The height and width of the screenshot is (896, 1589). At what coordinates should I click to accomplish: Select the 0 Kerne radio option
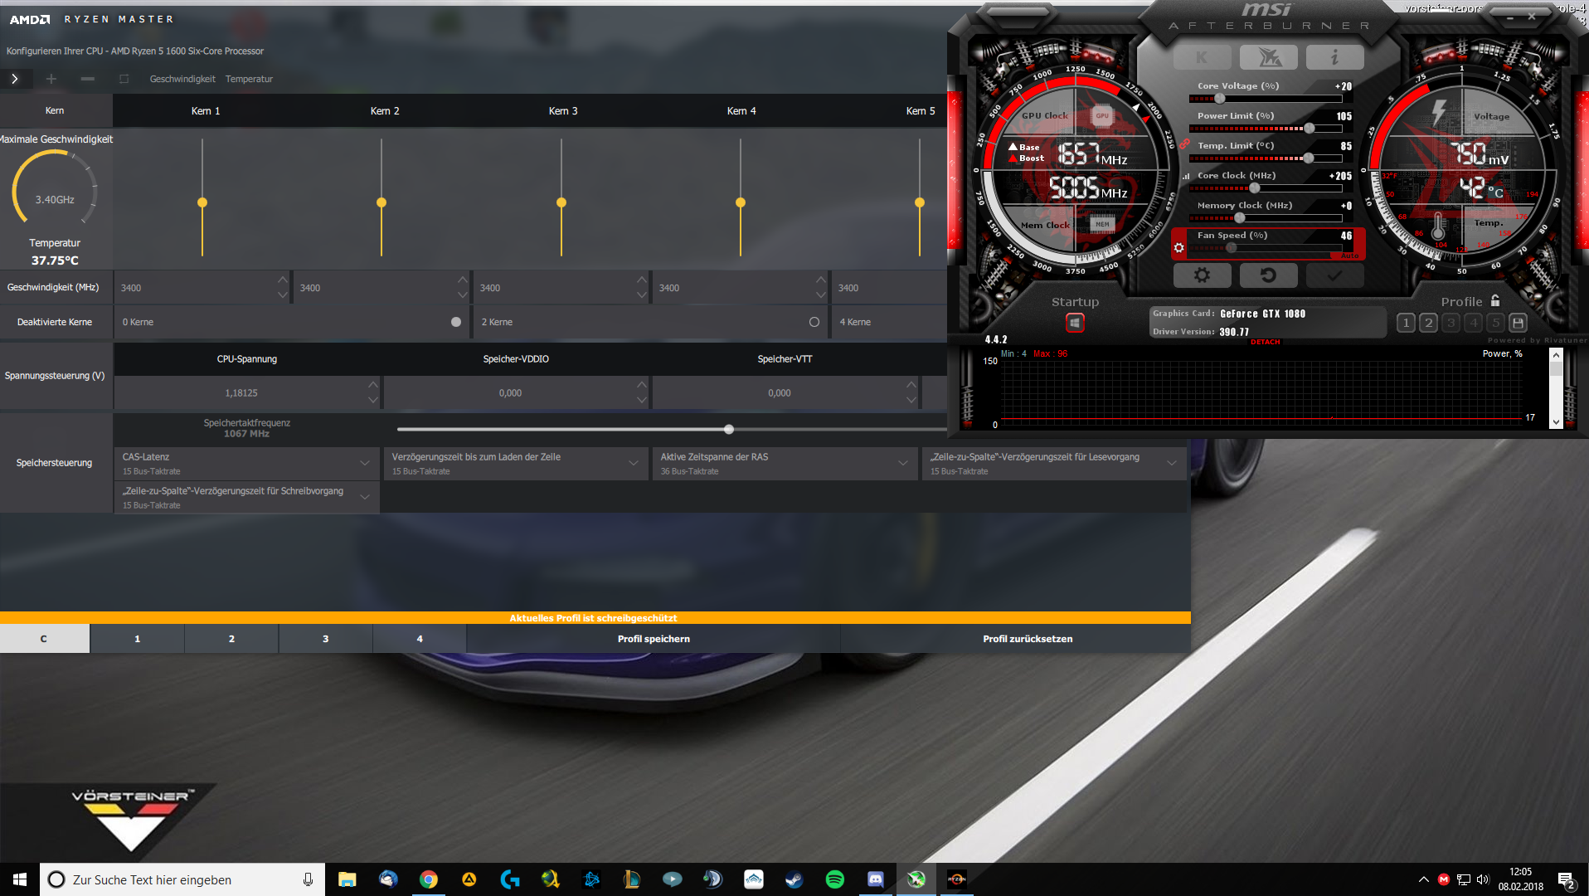456,322
